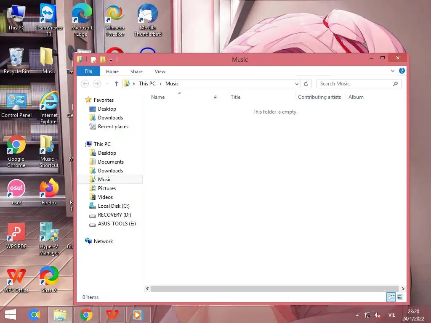Switch to Details view in status bar
This screenshot has width=431, height=323.
(391, 297)
